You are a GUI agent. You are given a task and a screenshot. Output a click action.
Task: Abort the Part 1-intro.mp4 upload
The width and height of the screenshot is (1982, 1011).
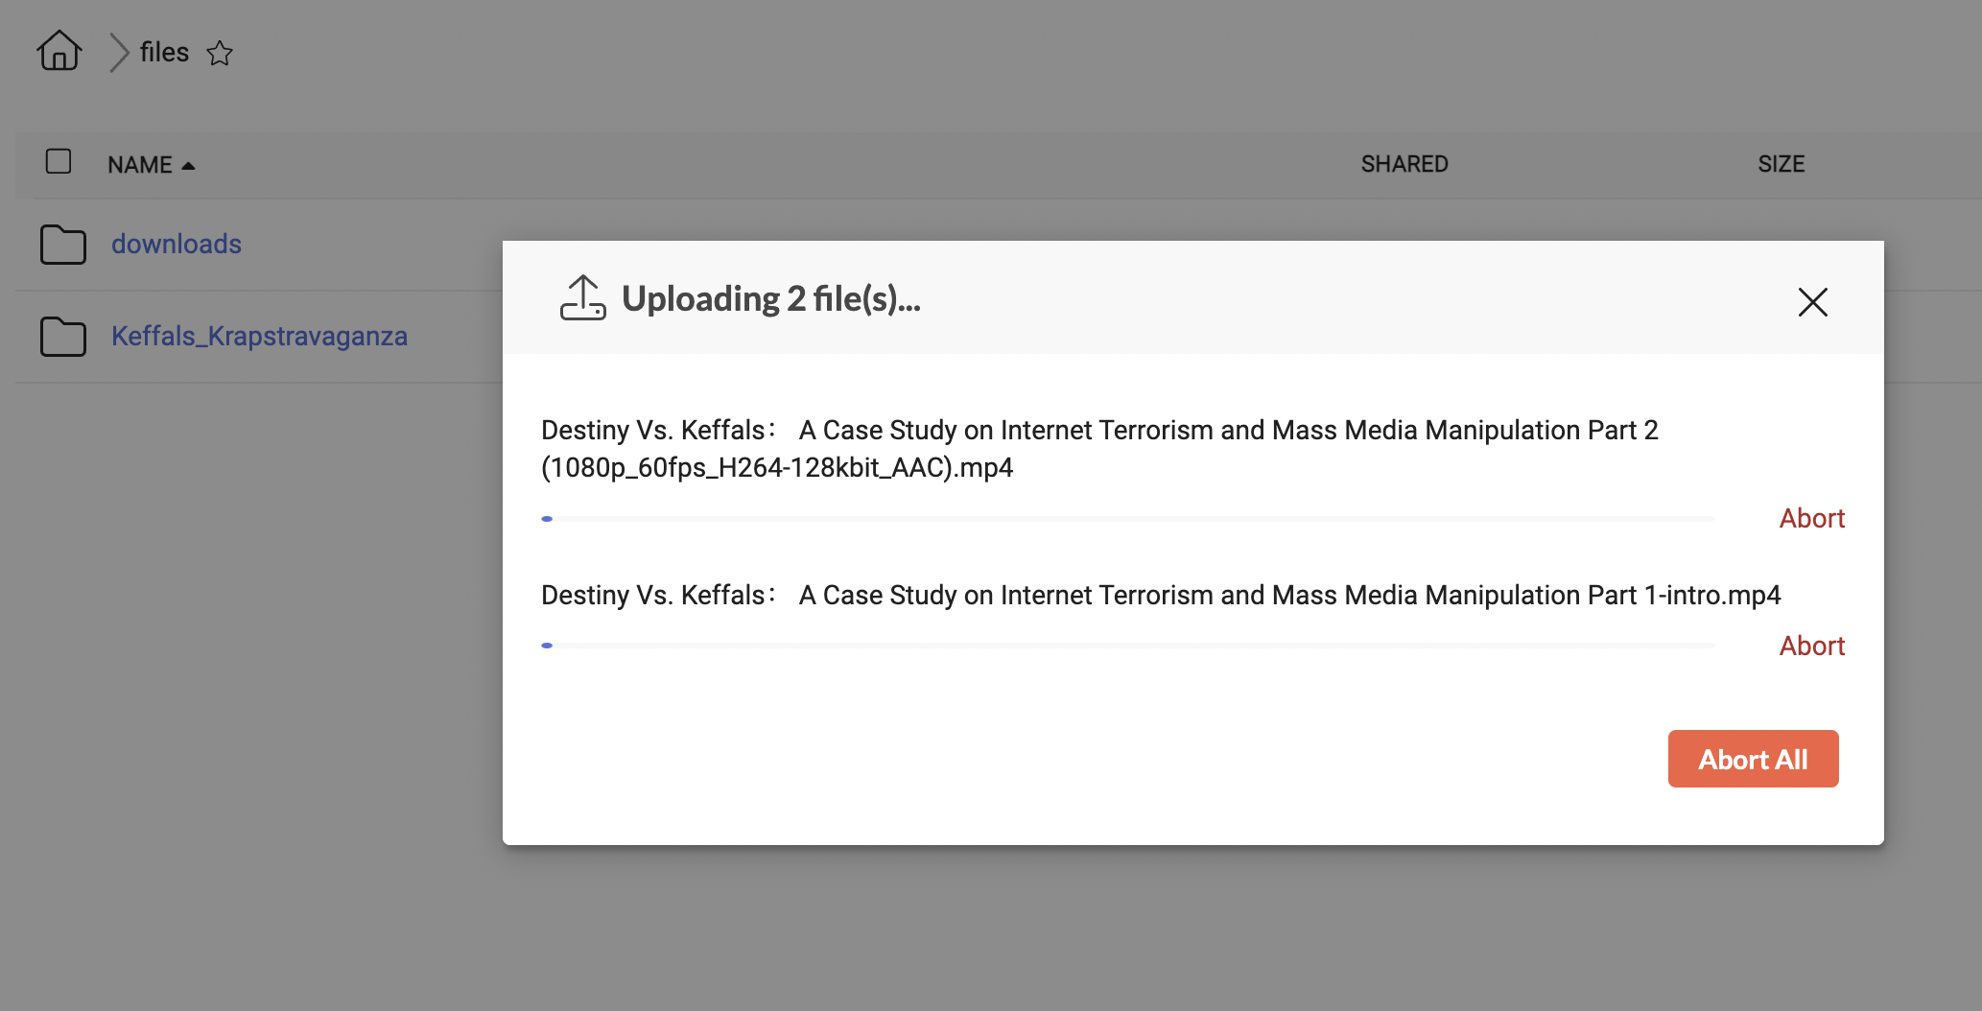tap(1811, 646)
